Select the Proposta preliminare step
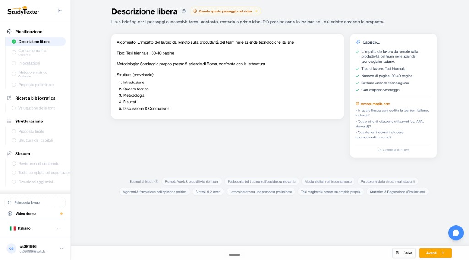 36,85
